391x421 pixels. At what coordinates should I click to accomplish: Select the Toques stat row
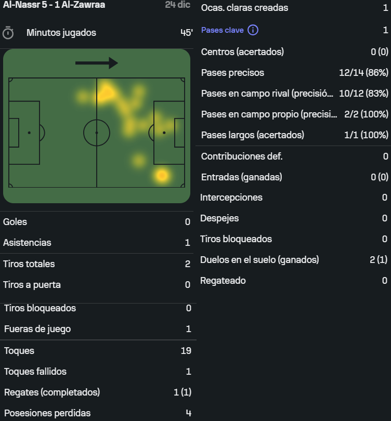point(97,351)
